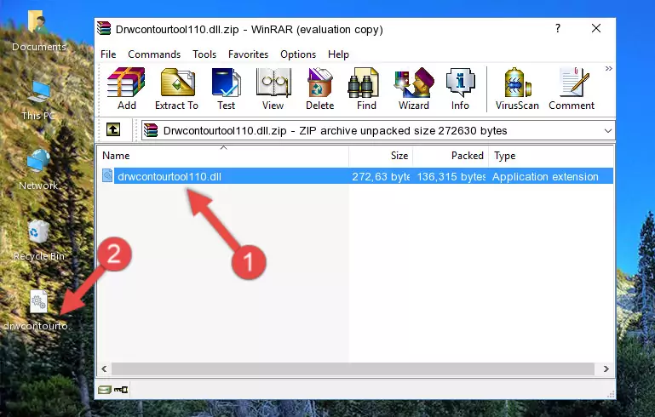Open the Help menu
655x417 pixels.
coord(338,54)
